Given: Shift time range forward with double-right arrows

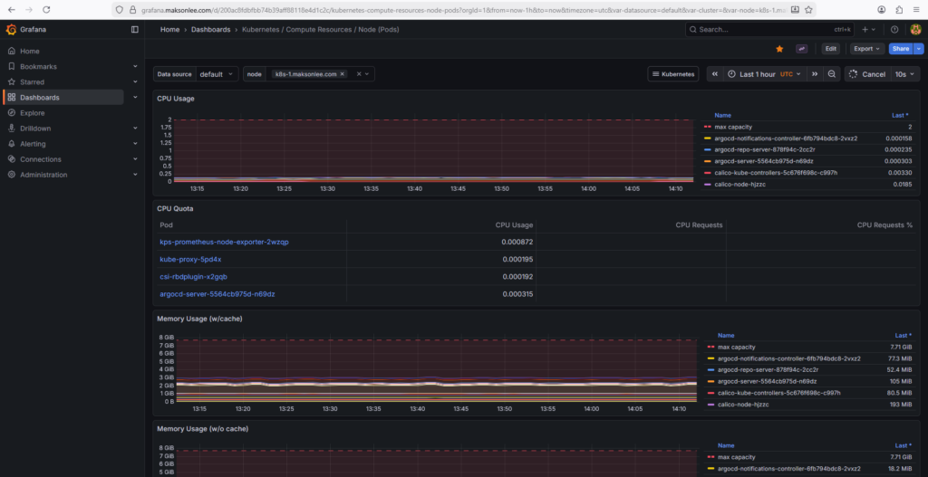Looking at the screenshot, I should pyautogui.click(x=815, y=74).
